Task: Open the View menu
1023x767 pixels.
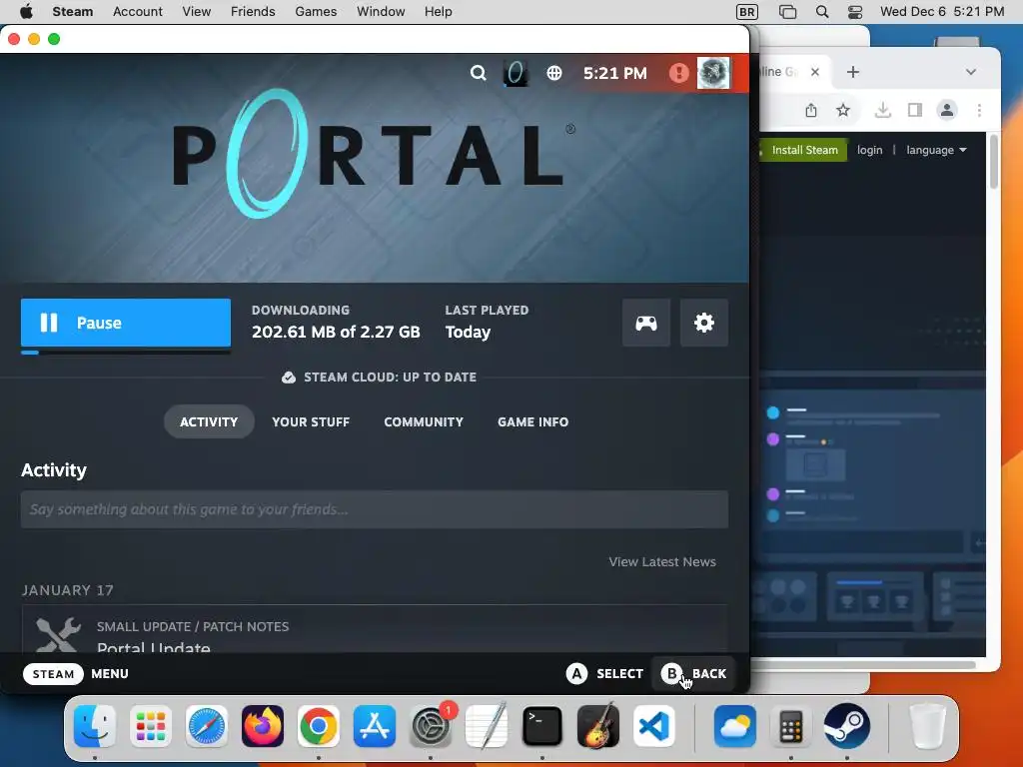Action: 197,12
